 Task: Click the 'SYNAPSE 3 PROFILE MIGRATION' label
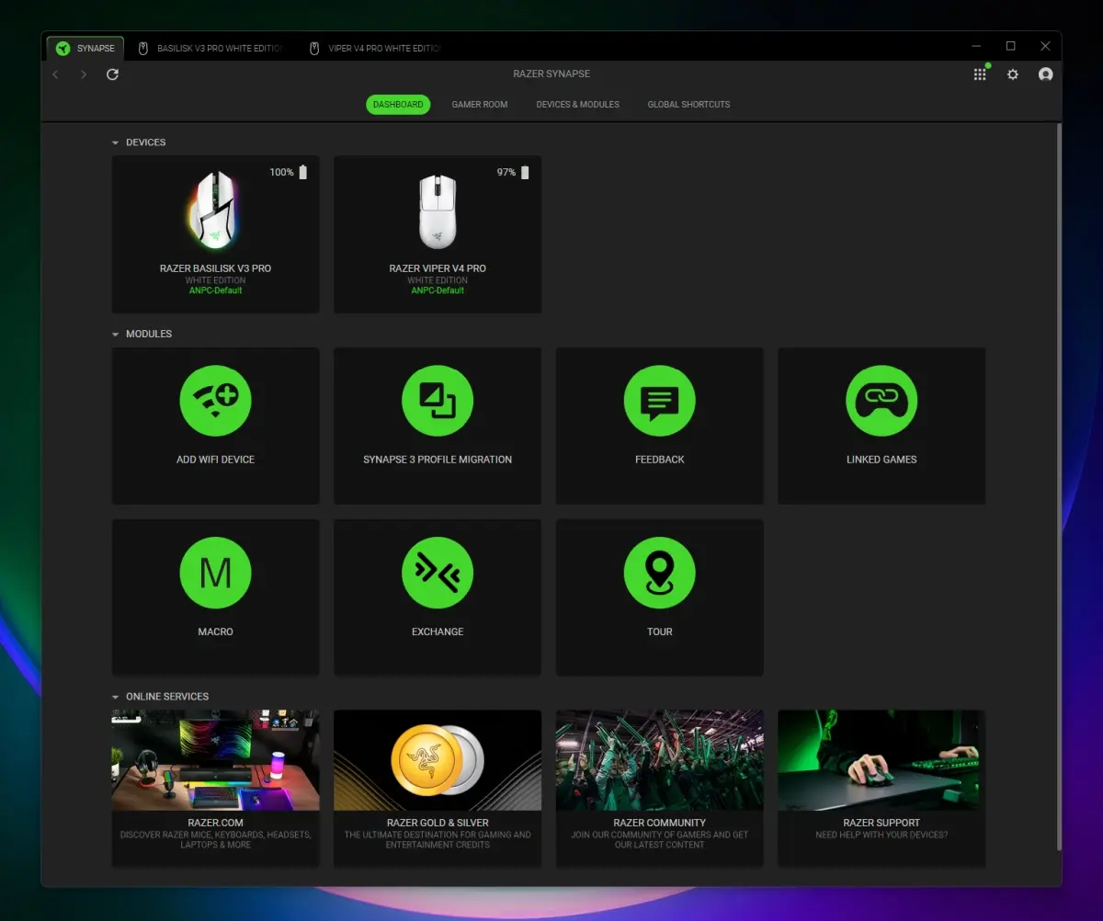[x=438, y=460]
